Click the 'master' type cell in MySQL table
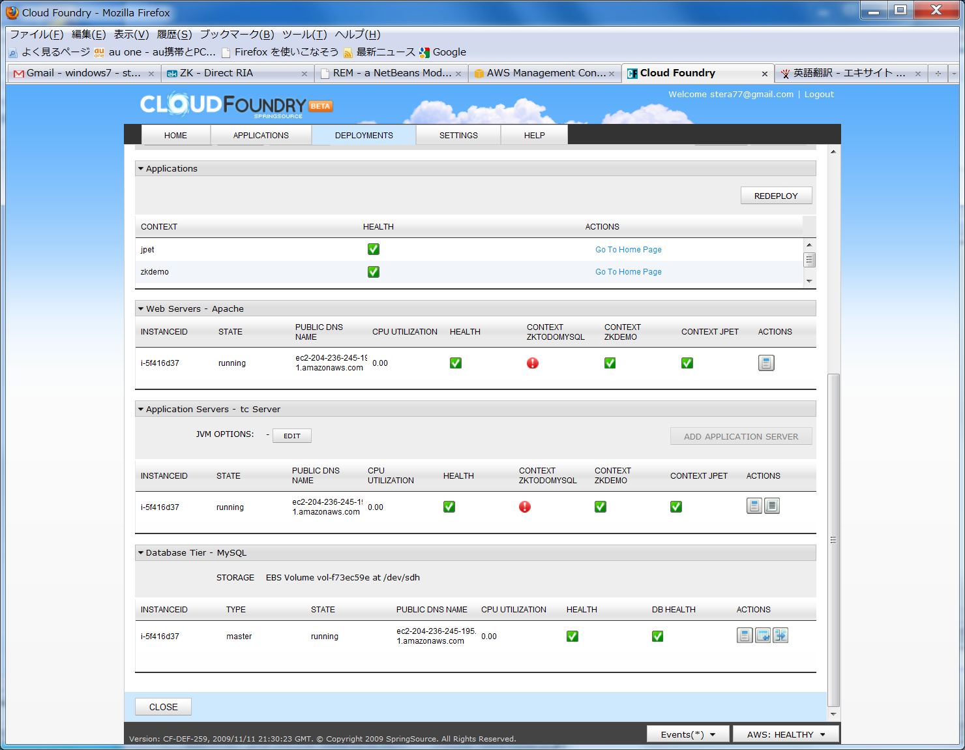The height and width of the screenshot is (750, 965). pyautogui.click(x=239, y=637)
